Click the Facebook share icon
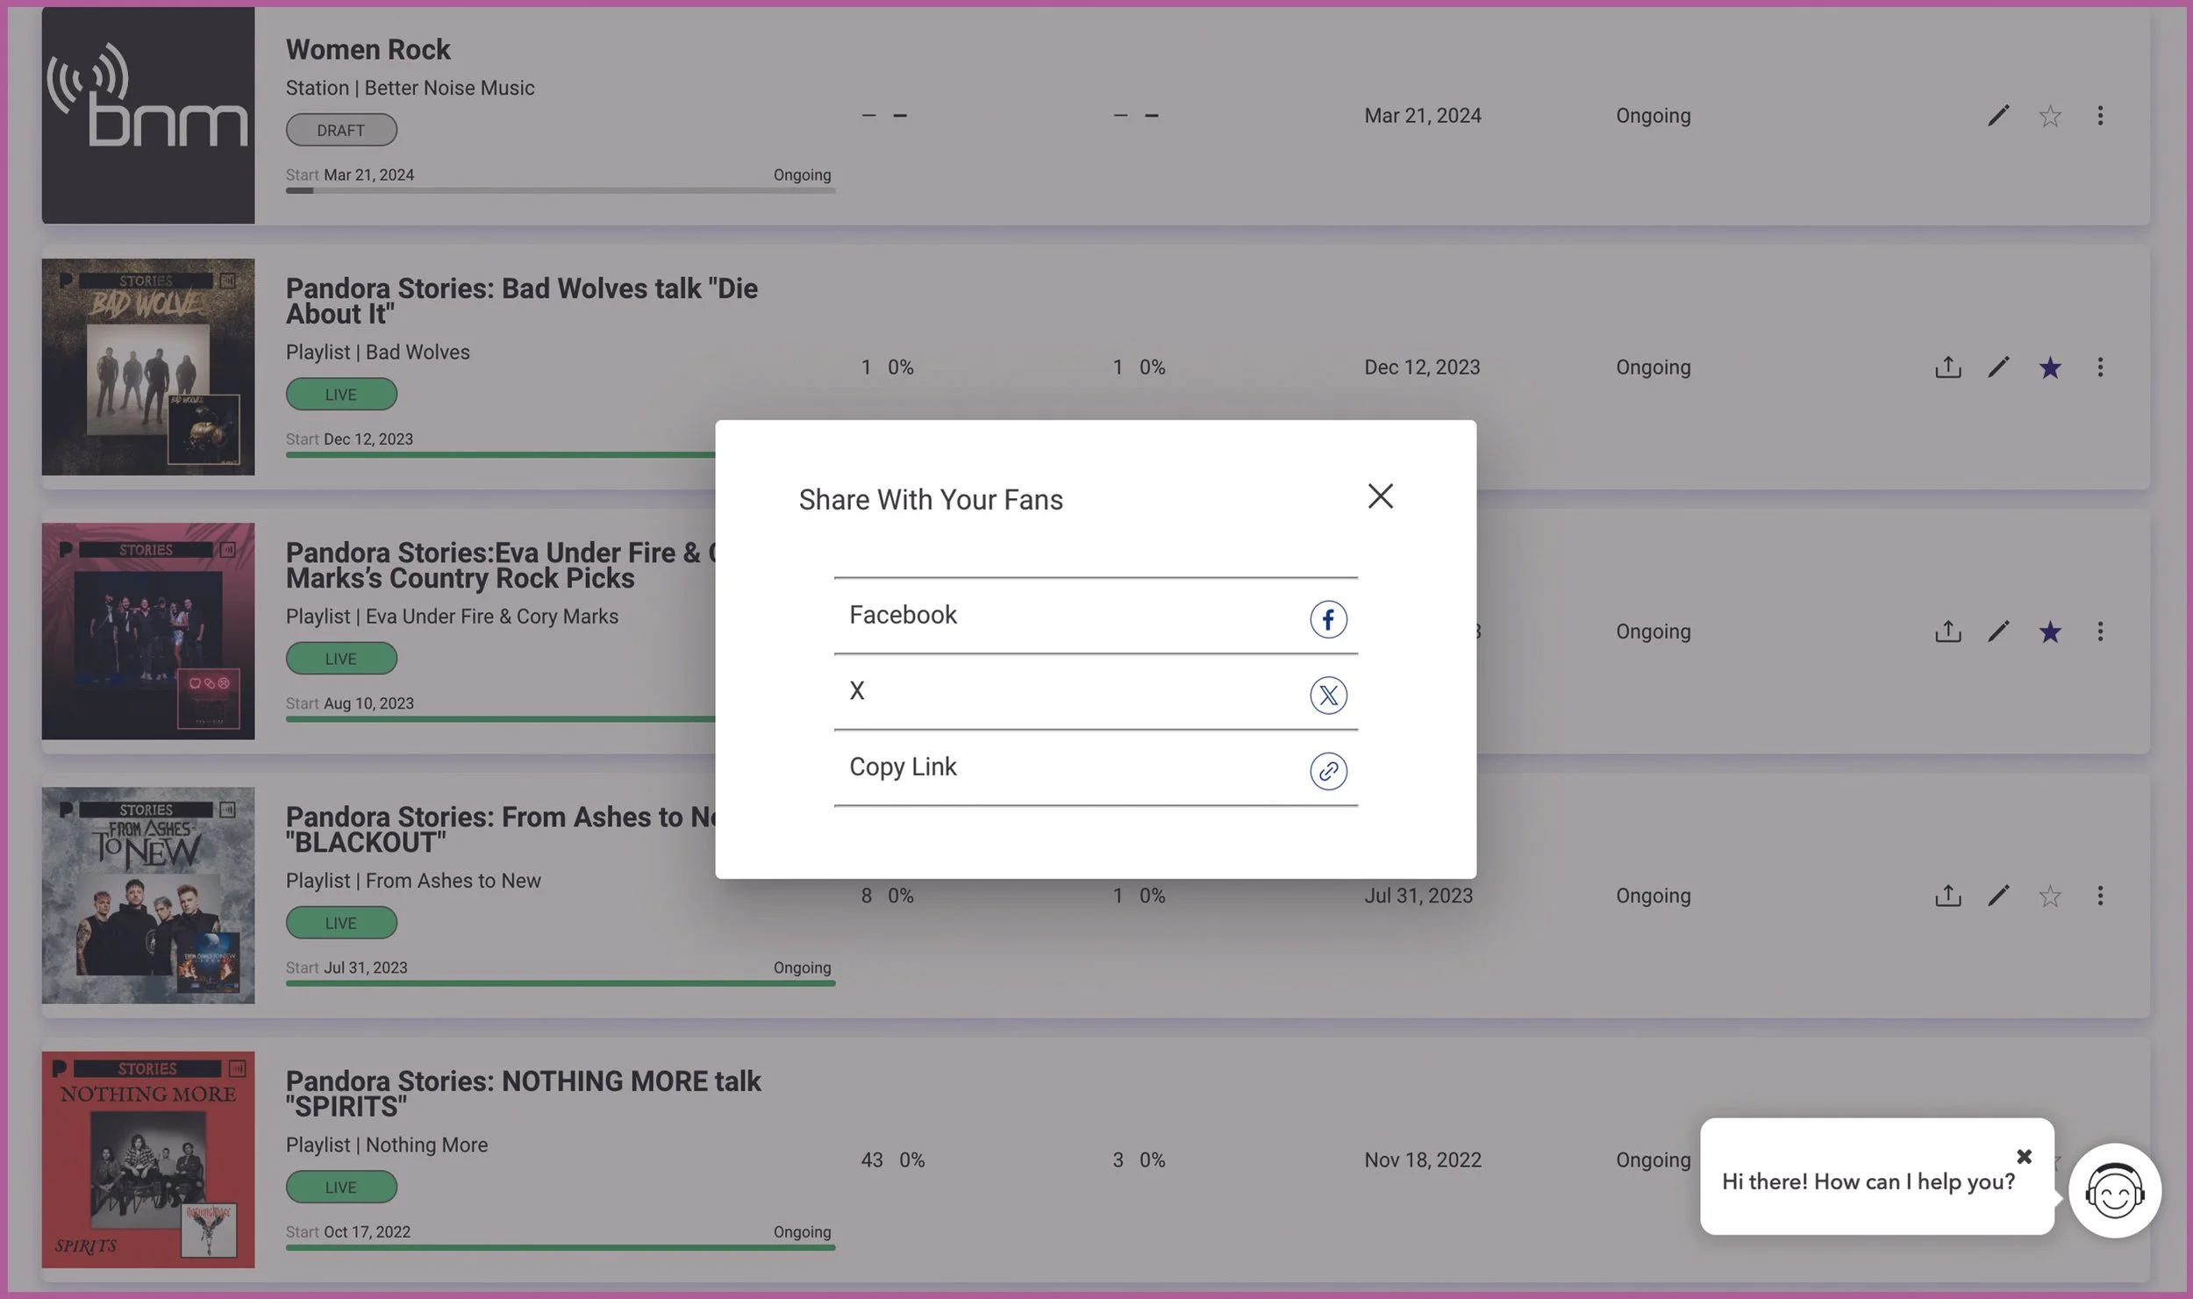The height and width of the screenshot is (1299, 2193). pyautogui.click(x=1328, y=619)
